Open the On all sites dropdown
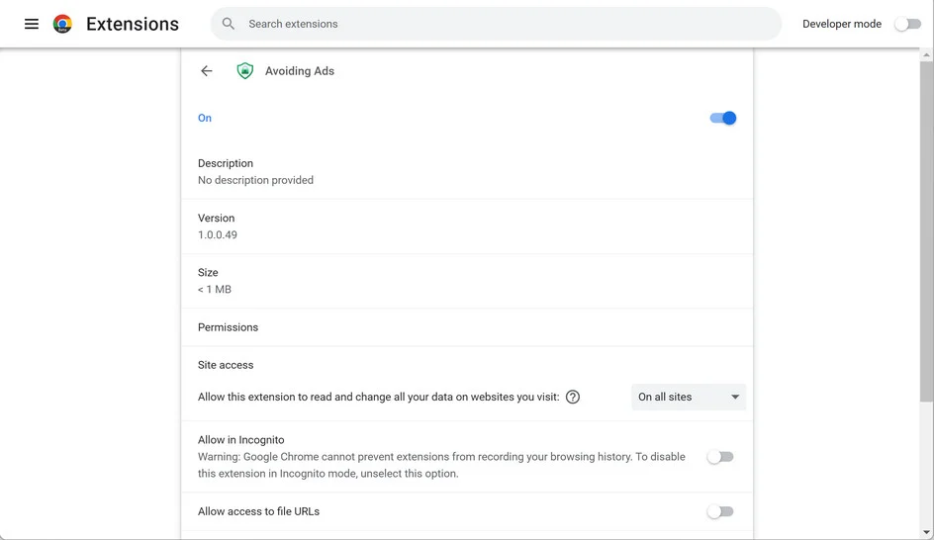 (689, 398)
